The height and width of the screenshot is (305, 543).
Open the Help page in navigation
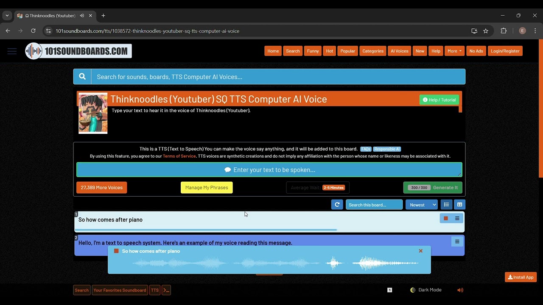[436, 51]
